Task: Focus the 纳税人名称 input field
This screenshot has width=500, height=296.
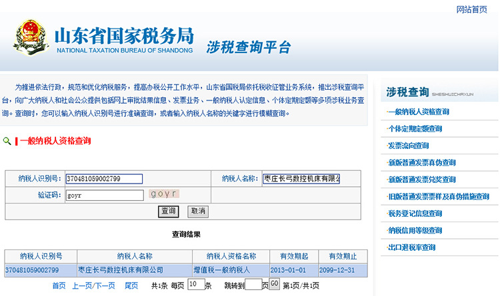Action: [301, 178]
